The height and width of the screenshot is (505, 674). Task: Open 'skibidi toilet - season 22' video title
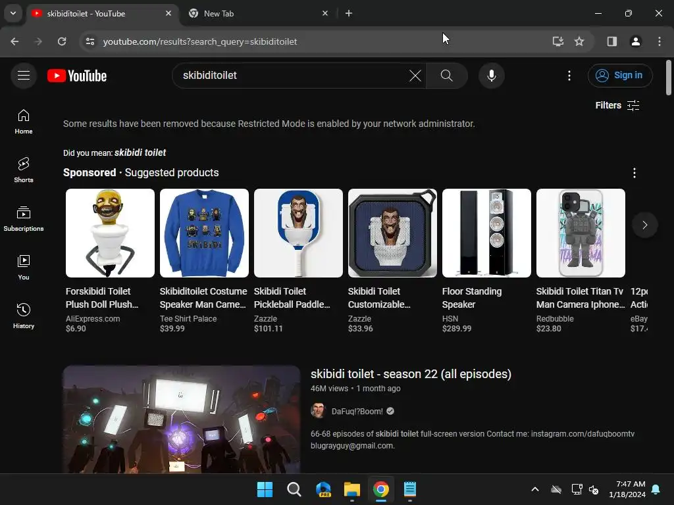(411, 374)
